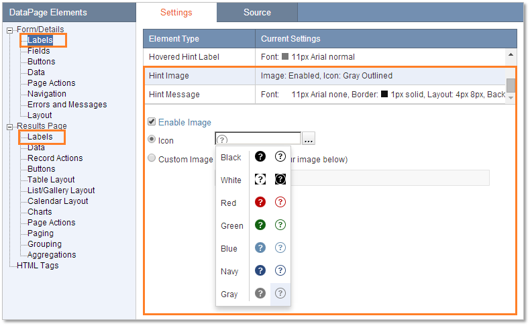This screenshot has height=326, width=530.
Task: Pick the red filled hint icon
Action: pos(261,203)
